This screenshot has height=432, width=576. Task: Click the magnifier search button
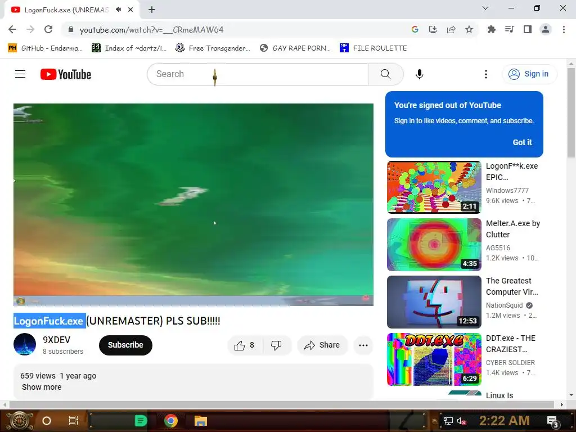click(386, 74)
